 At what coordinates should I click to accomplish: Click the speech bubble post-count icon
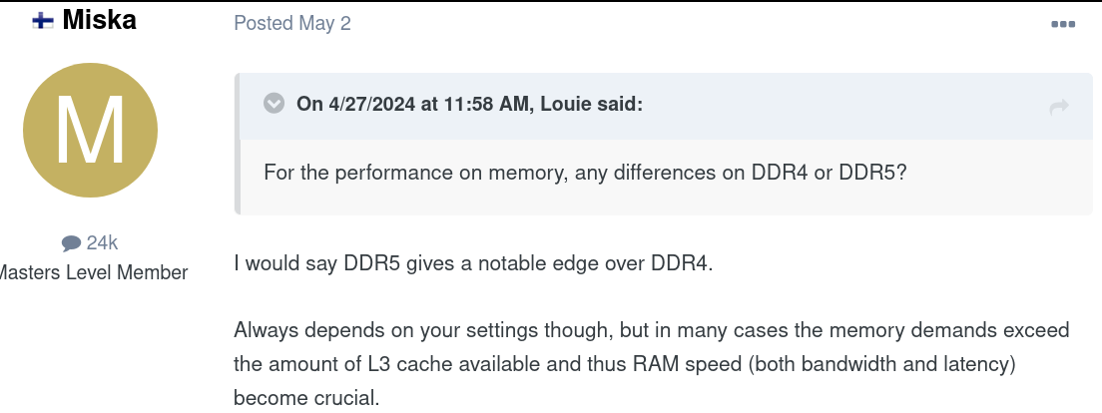pyautogui.click(x=71, y=243)
